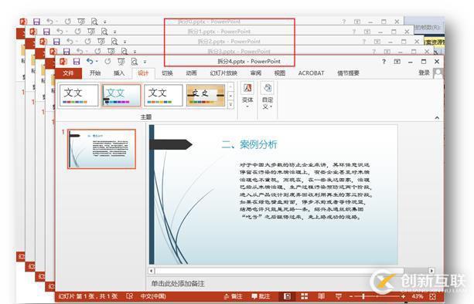Click the 拆分0.pptx window title bar text
This screenshot has height=304, width=474.
[x=209, y=22]
